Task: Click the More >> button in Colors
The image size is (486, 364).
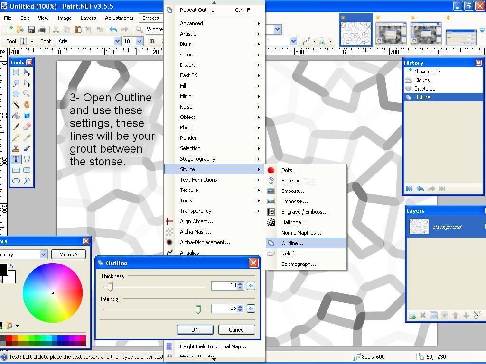Action: (x=68, y=255)
